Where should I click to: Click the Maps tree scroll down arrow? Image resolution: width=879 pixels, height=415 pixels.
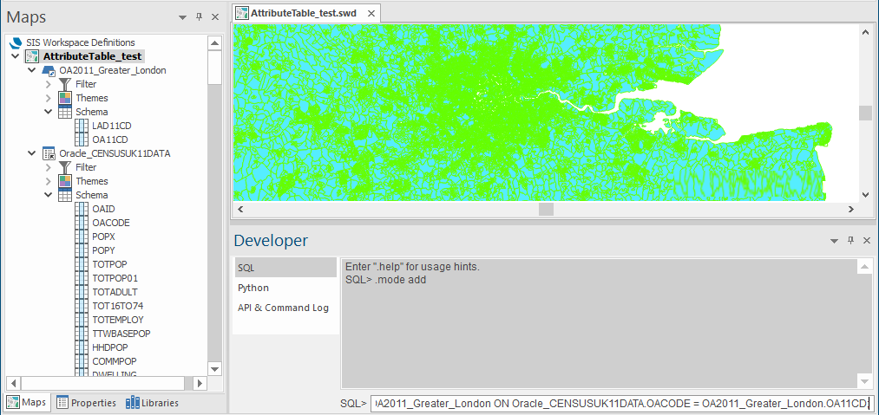point(214,368)
